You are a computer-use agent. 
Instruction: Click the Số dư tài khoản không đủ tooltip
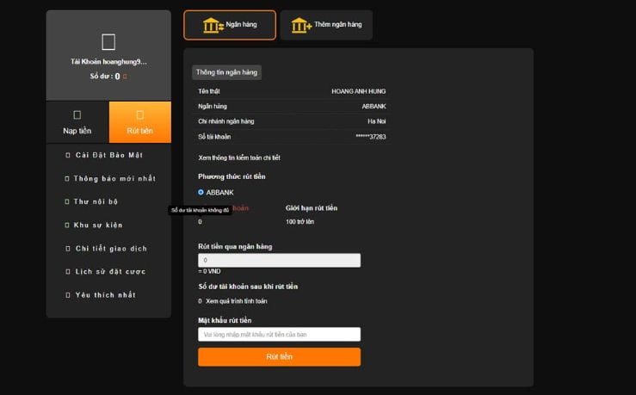click(200, 210)
